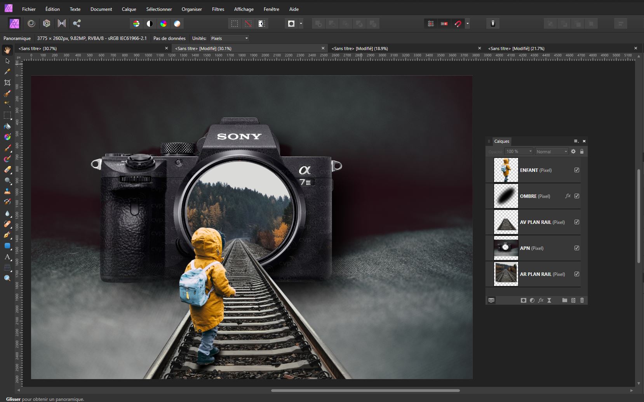Lock the selected layer with padlock icon
Image resolution: width=644 pixels, height=402 pixels.
[582, 151]
